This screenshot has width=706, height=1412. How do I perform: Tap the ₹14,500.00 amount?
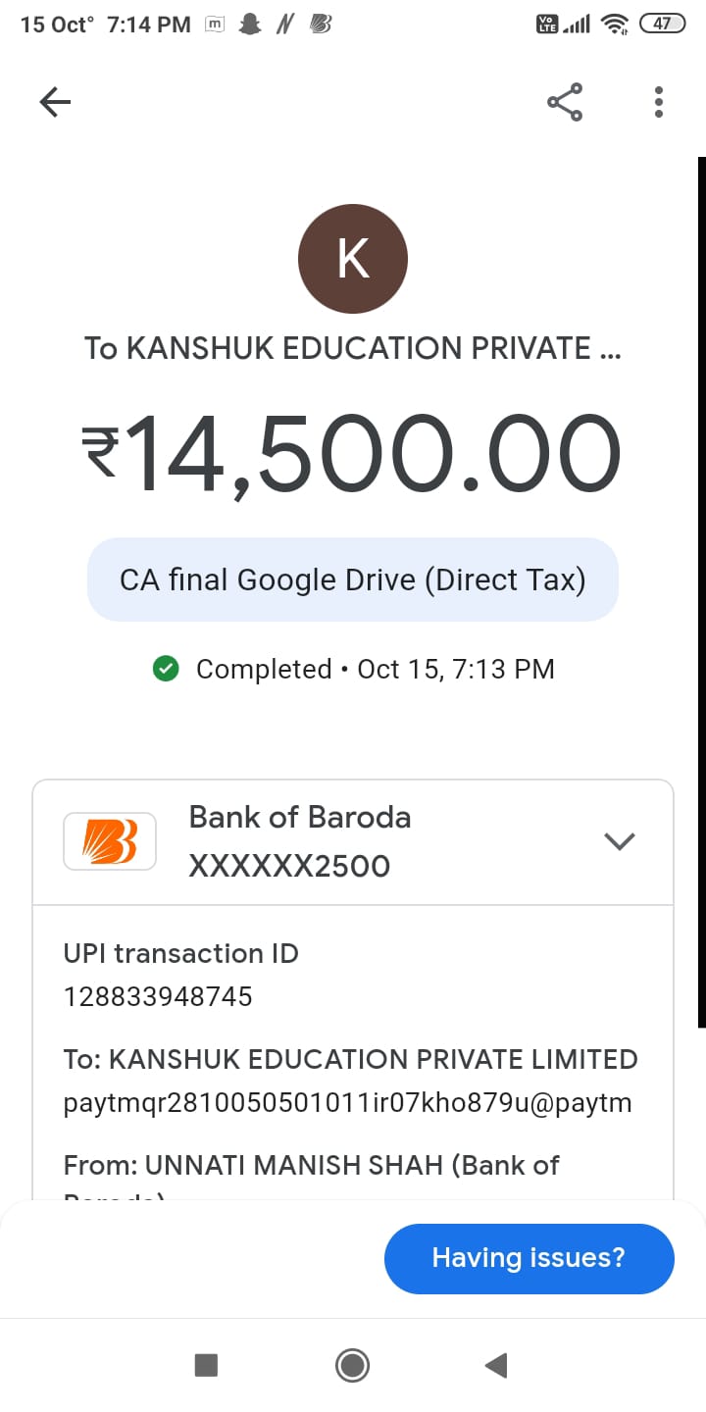point(353,456)
